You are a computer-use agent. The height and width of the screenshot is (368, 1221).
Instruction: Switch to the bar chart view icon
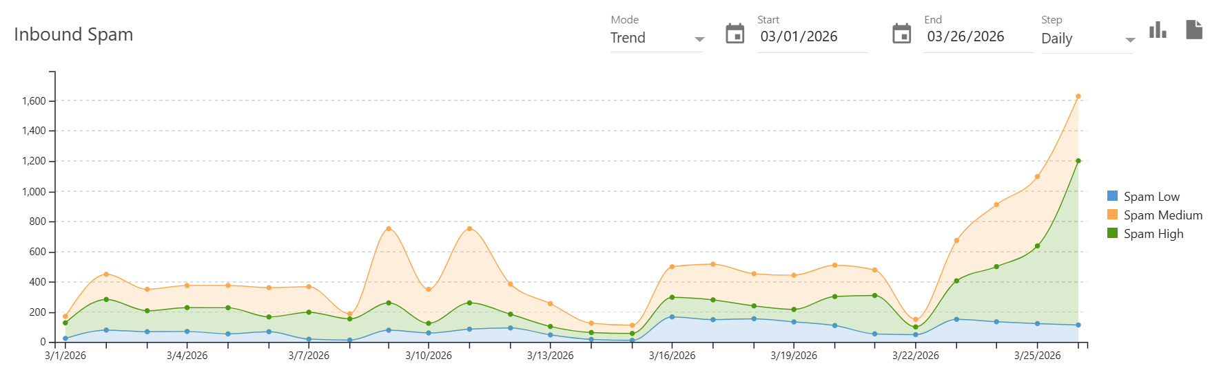pos(1158,30)
